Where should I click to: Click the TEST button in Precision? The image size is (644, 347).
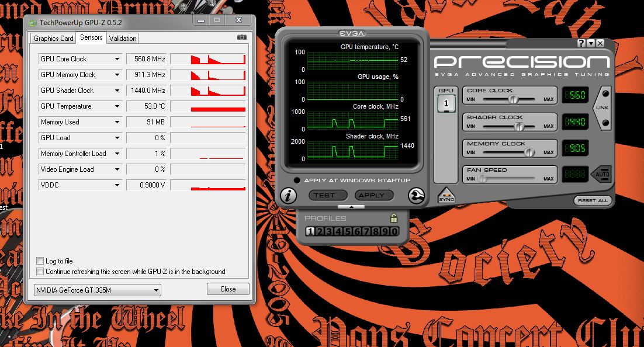coord(328,196)
